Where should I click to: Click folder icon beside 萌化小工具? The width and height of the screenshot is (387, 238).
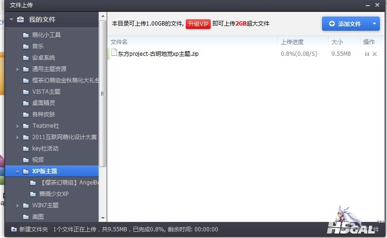tap(26, 35)
